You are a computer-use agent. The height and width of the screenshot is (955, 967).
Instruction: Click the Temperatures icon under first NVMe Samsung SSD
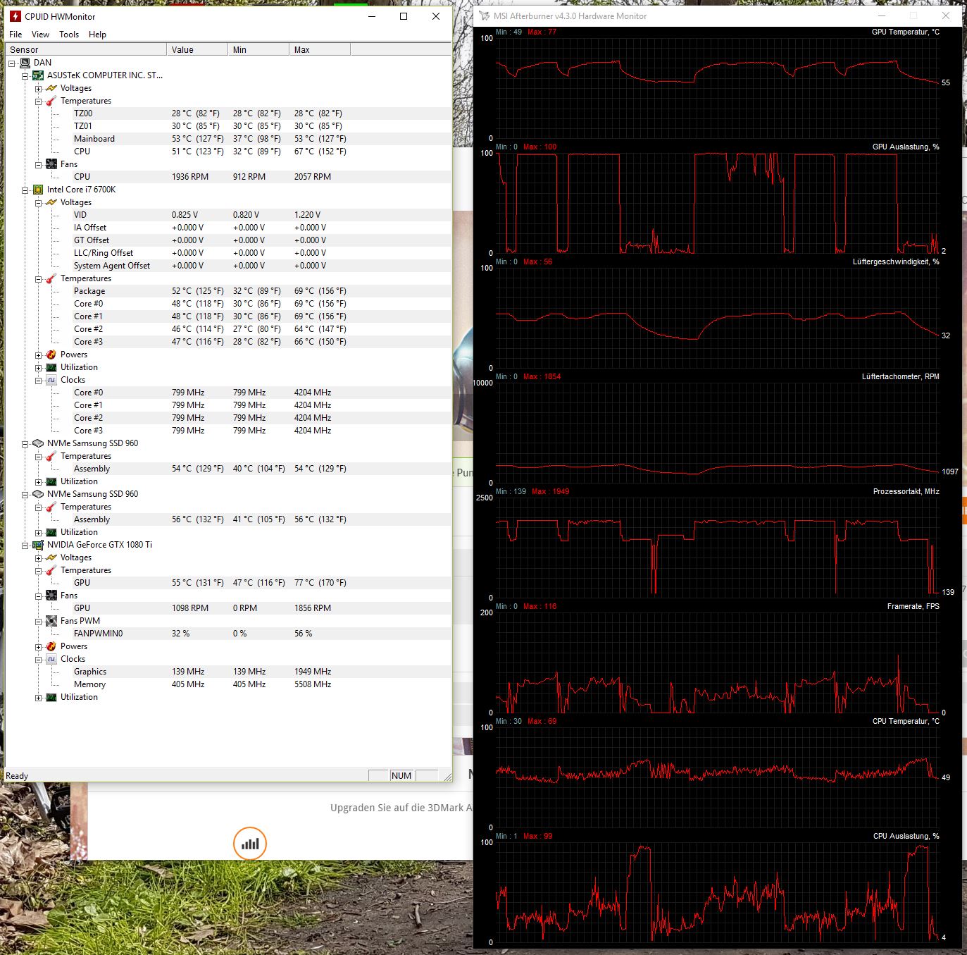[x=51, y=456]
